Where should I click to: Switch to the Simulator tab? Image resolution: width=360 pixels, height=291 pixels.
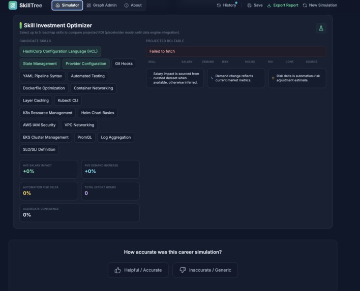click(67, 5)
